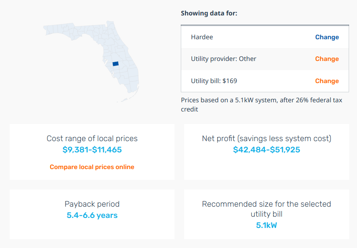Click the Hardee location label

202,37
